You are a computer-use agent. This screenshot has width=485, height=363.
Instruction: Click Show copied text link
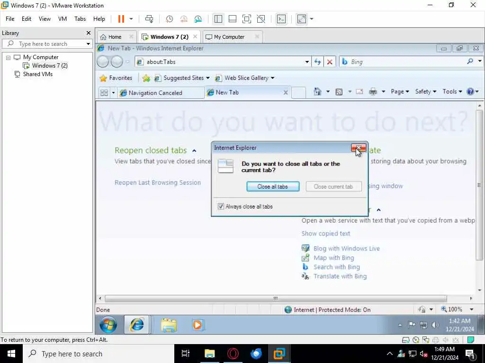[x=326, y=233]
